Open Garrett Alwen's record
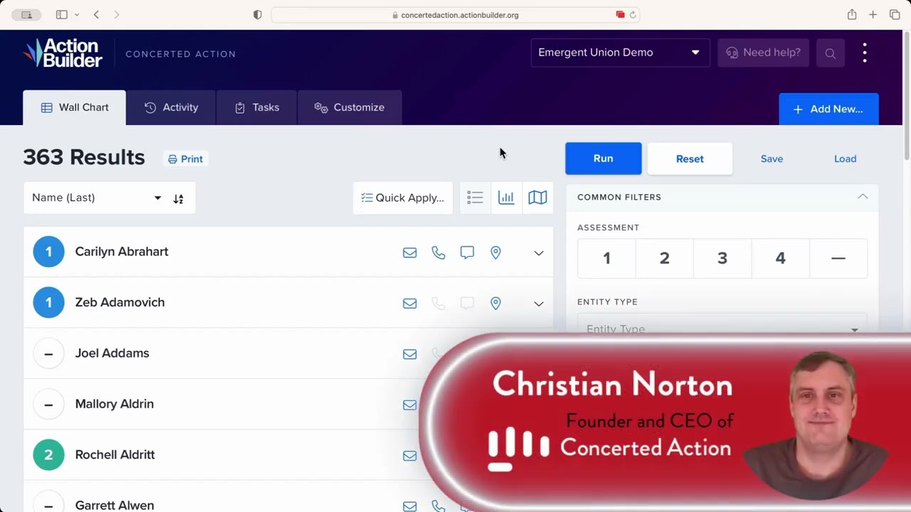 [115, 505]
